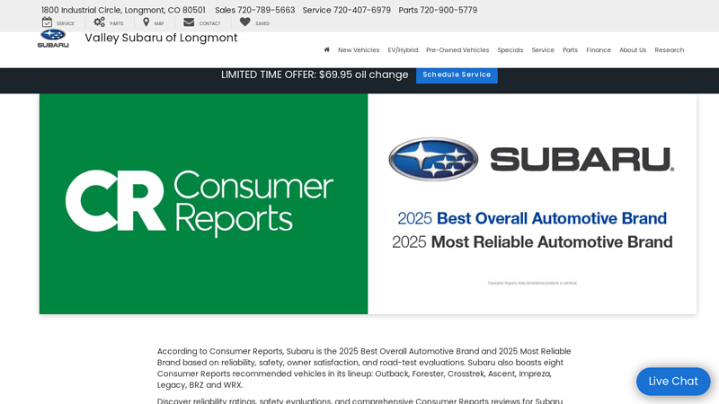The image size is (719, 404).
Task: Call the Parts number 720-900-5779
Action: 448,10
